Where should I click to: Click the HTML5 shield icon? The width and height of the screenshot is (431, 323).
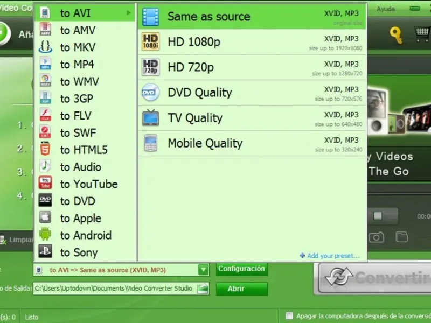pos(45,149)
